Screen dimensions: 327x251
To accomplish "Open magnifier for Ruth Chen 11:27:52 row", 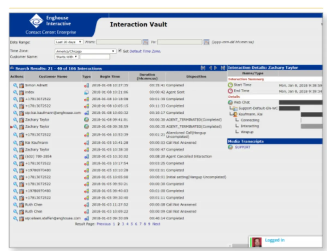I will [x=16, y=205].
